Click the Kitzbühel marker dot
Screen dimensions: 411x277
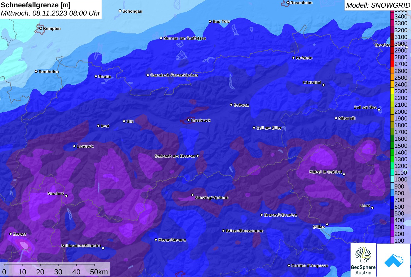324,85
